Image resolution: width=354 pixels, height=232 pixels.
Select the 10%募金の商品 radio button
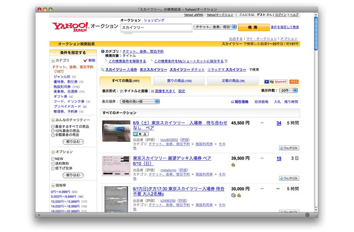pyautogui.click(x=53, y=131)
